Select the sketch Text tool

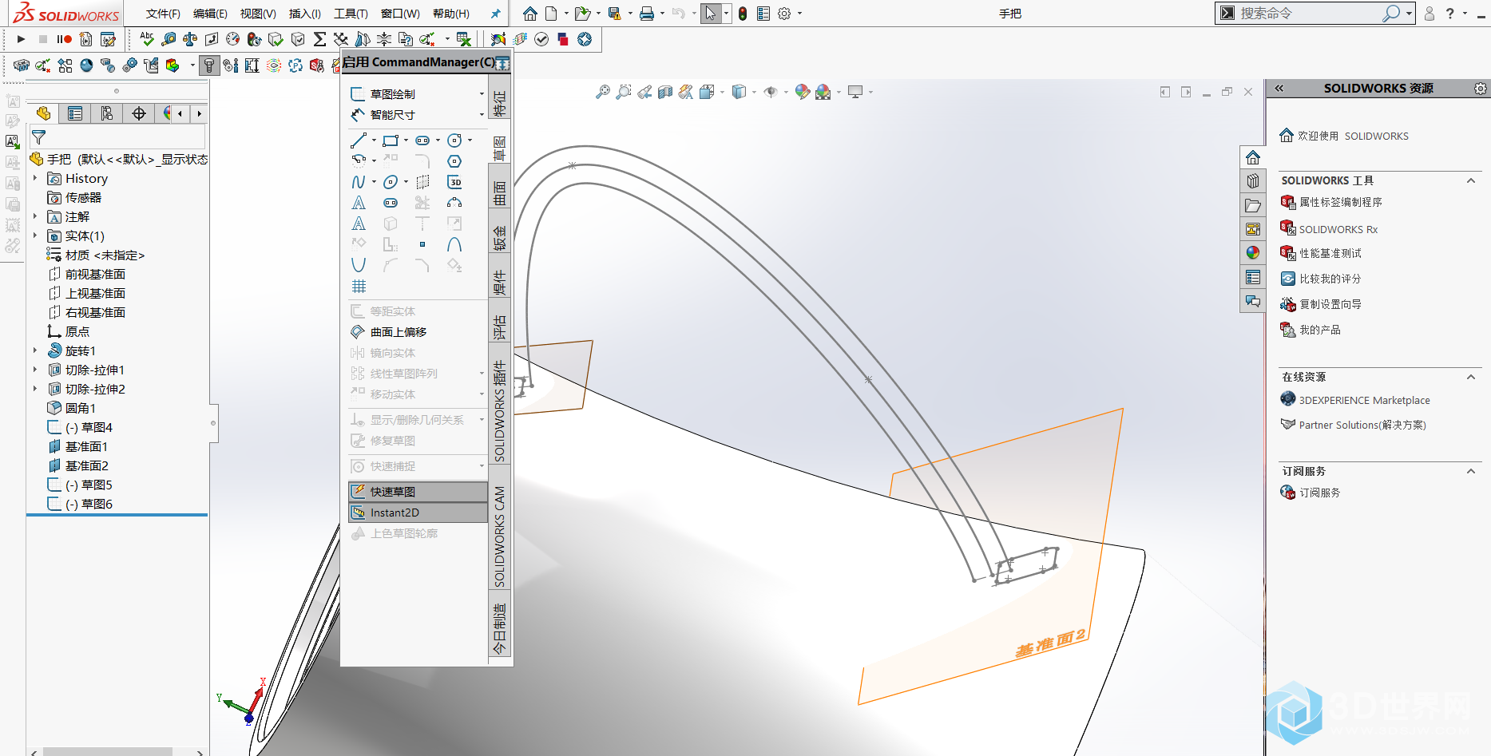(359, 203)
